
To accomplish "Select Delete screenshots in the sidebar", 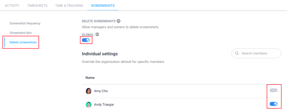I will pos(23,42).
